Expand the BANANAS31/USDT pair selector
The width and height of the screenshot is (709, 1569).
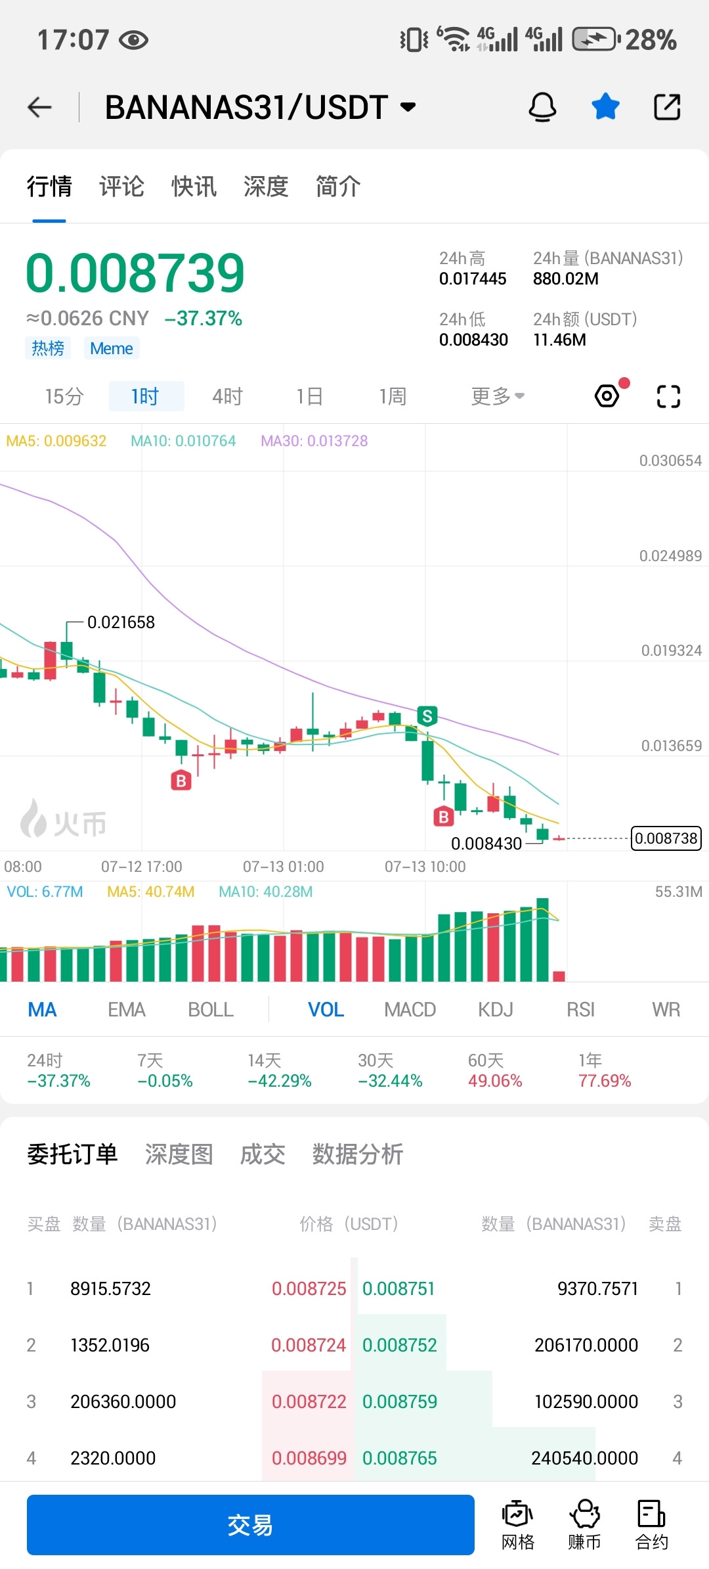click(x=408, y=107)
